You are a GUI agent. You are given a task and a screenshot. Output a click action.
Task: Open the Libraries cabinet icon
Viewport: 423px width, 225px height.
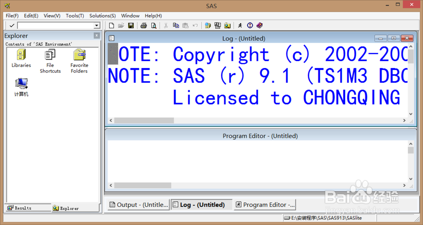click(21, 54)
